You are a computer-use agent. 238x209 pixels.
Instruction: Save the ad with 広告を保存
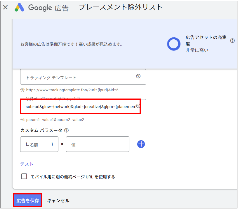click(27, 201)
